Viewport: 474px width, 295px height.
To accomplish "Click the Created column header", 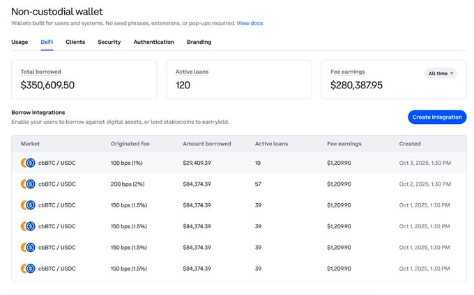I will [410, 144].
